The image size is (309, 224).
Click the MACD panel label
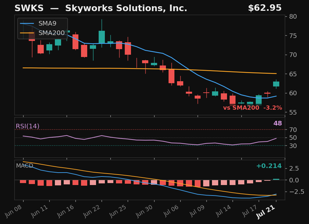coord(24,166)
